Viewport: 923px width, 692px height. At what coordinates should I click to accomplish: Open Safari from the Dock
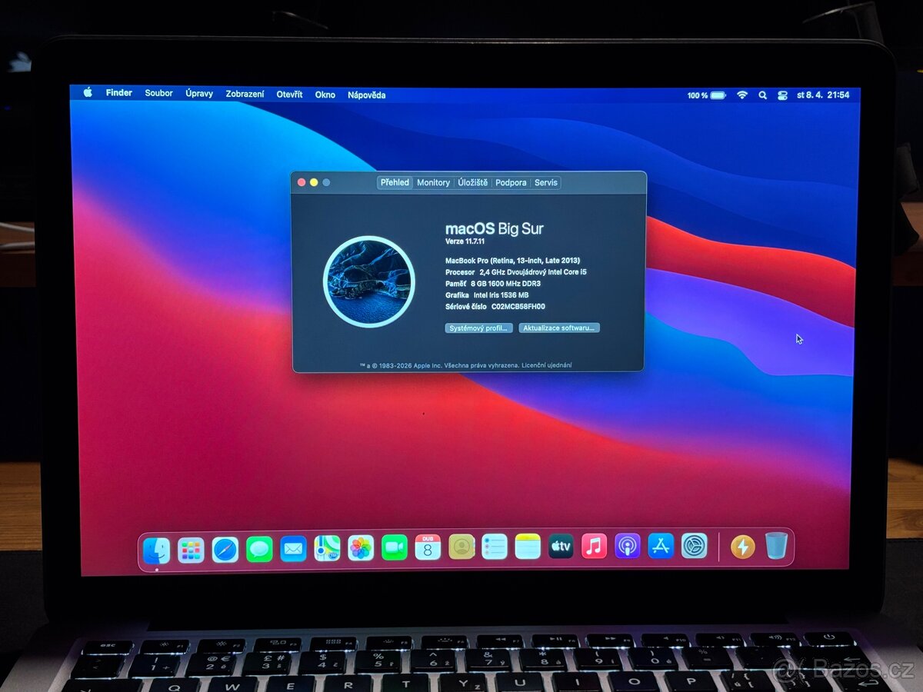(223, 549)
